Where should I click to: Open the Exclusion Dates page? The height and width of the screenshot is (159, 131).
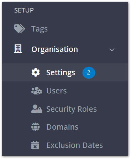coord(75,145)
